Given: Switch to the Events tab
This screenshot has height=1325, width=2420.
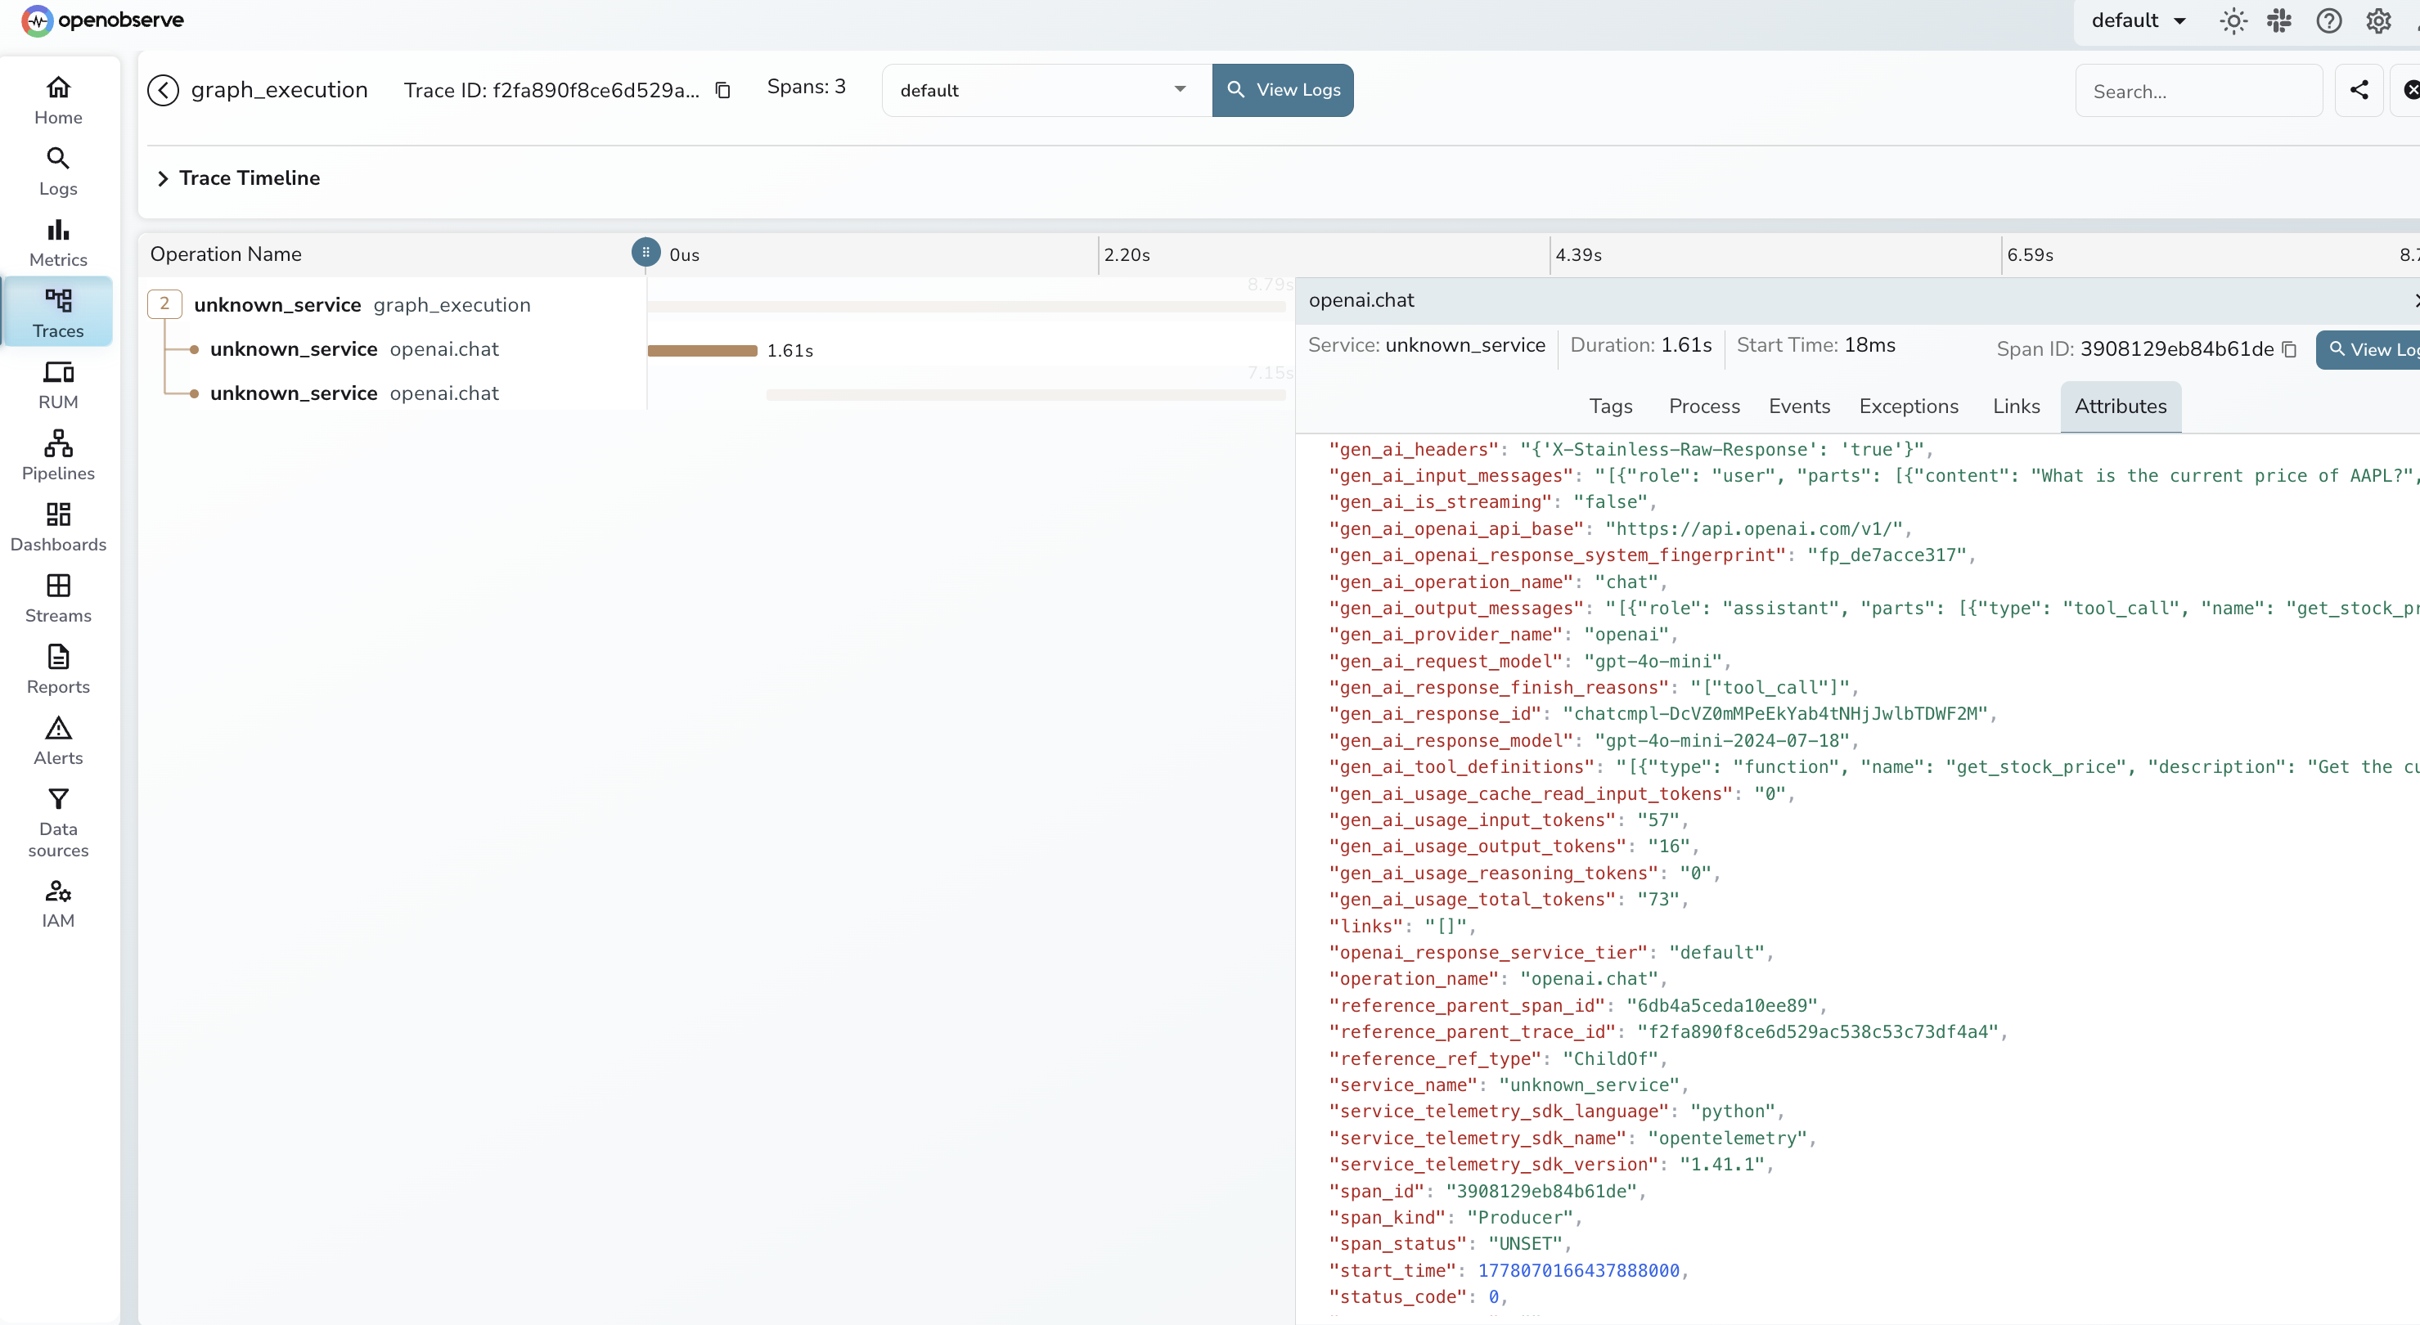Looking at the screenshot, I should 1799,406.
